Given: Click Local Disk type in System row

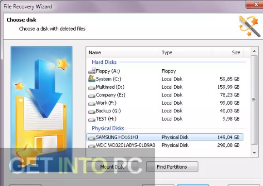Looking at the screenshot, I should pyautogui.click(x=172, y=79).
